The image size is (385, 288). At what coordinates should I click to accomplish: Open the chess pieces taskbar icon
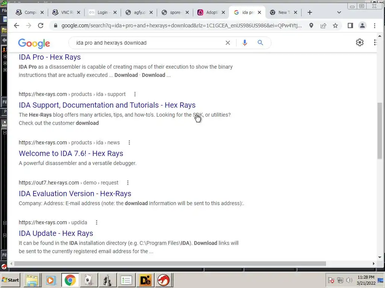tap(107, 280)
